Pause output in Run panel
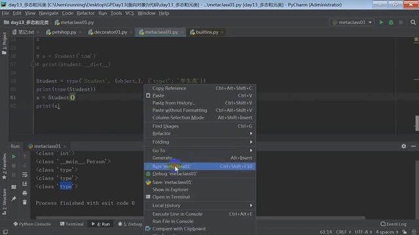Screen dimensions: 419x235 click(x=14, y=175)
